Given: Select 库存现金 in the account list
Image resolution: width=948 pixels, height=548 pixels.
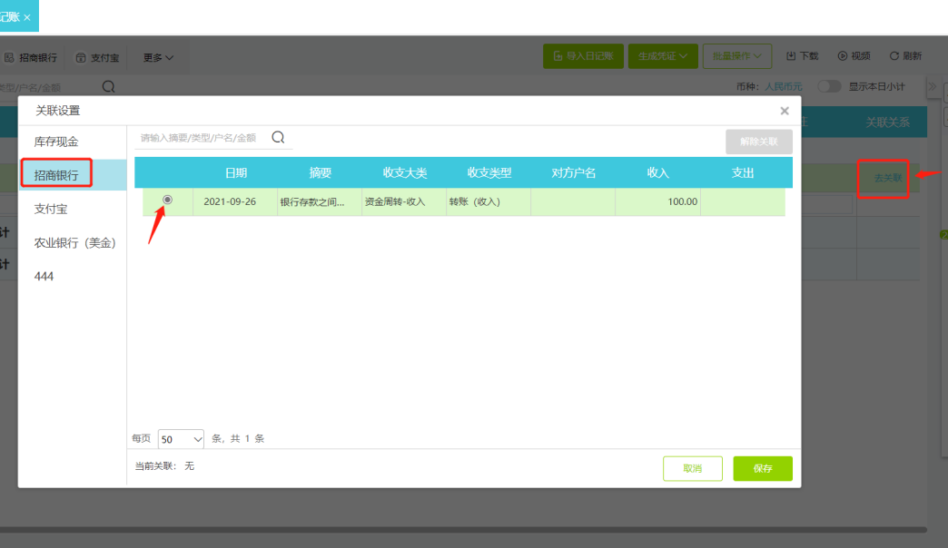Looking at the screenshot, I should (x=73, y=142).
